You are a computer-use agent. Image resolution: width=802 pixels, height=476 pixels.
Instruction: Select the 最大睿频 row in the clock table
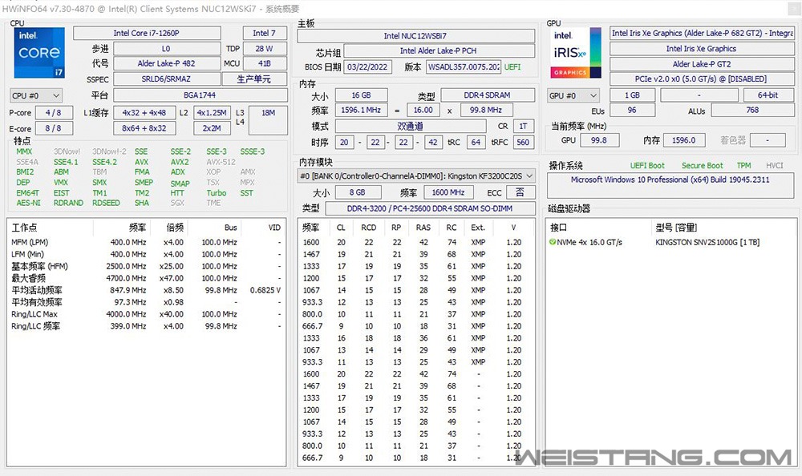(27, 278)
